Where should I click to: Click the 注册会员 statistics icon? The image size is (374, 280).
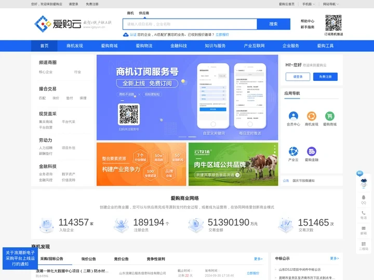coord(122,225)
